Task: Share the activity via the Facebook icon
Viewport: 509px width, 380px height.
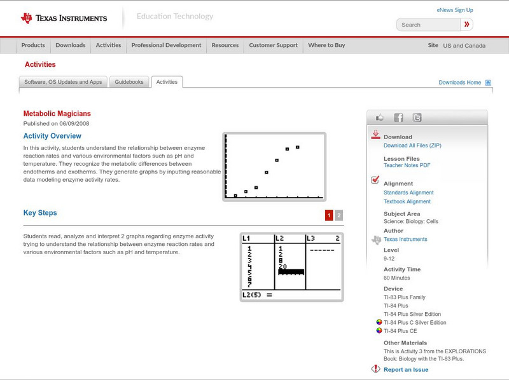Action: 397,117
